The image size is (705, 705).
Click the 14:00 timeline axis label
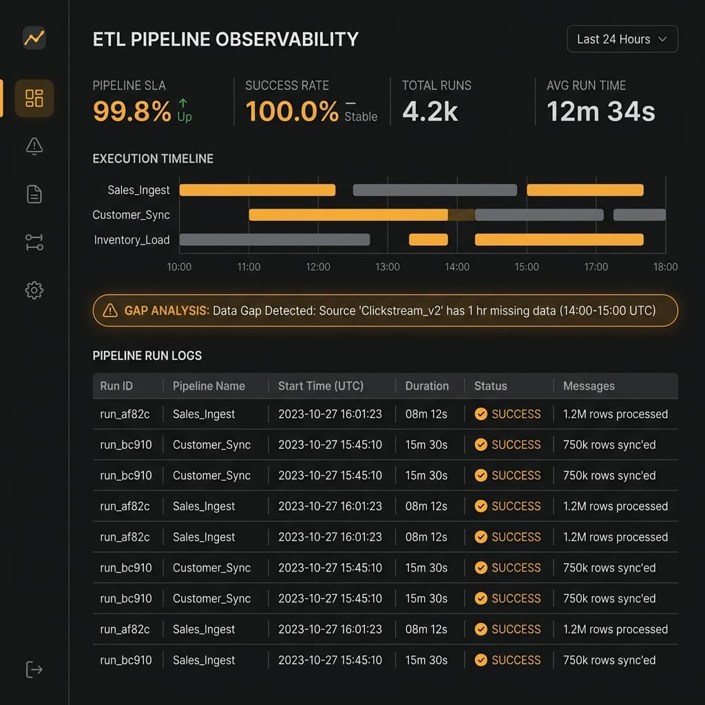tap(457, 267)
